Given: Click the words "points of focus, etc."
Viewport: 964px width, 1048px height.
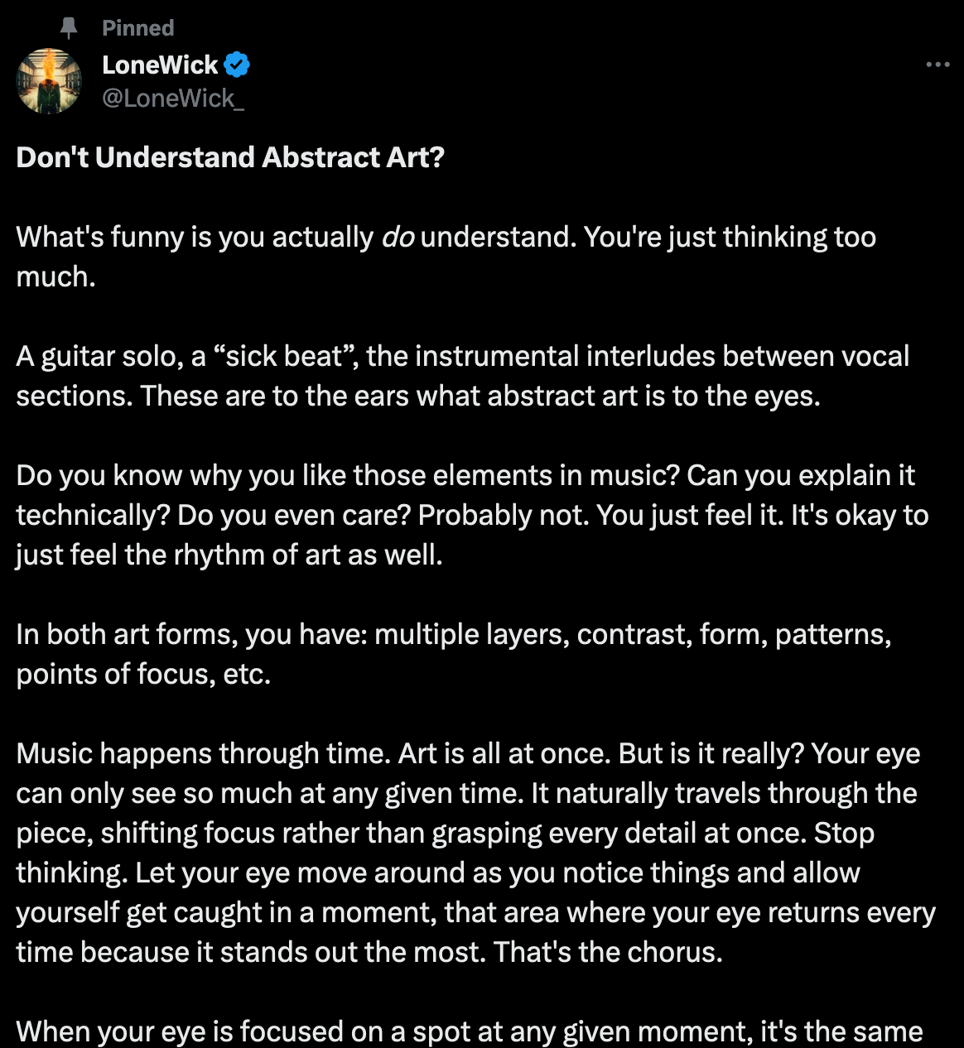Looking at the screenshot, I should (143, 674).
